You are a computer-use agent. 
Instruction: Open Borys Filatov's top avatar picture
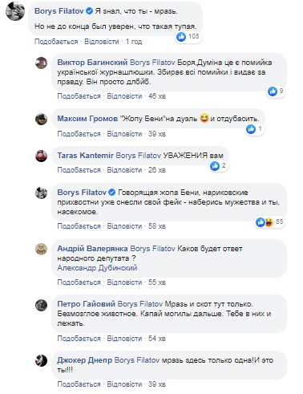pos(15,11)
